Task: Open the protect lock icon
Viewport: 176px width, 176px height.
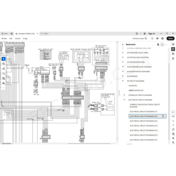Action: (173, 59)
